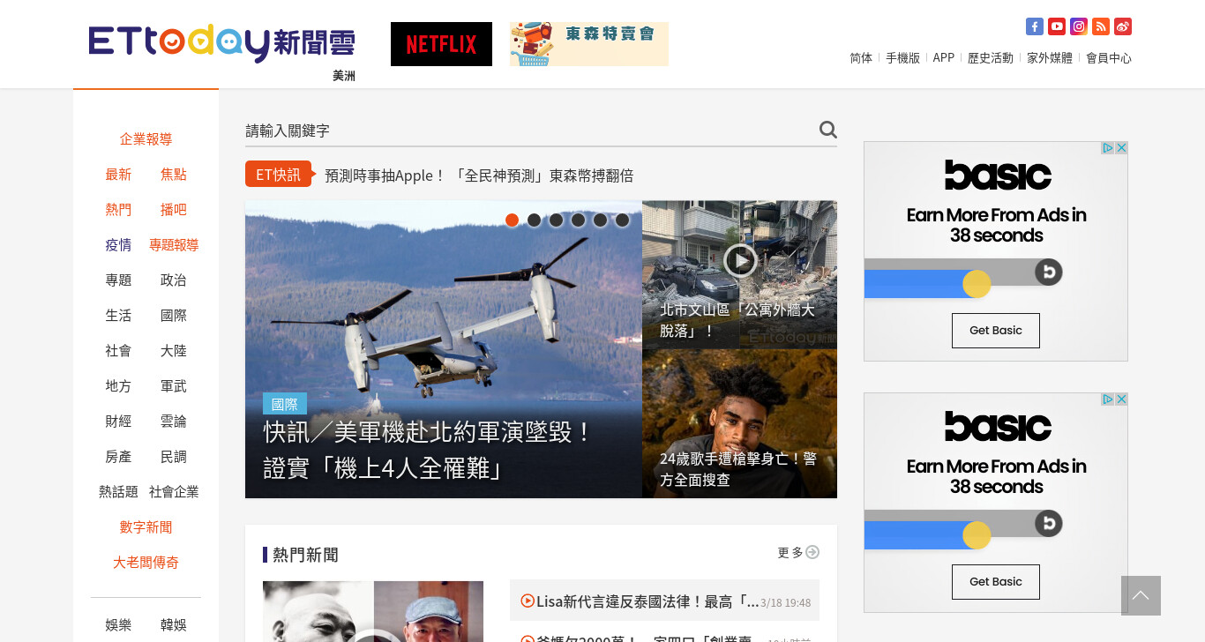Open the Facebook social icon

tap(1035, 26)
